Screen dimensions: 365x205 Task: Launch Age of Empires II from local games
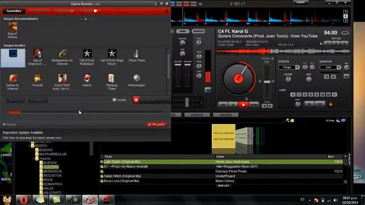[x=37, y=57]
